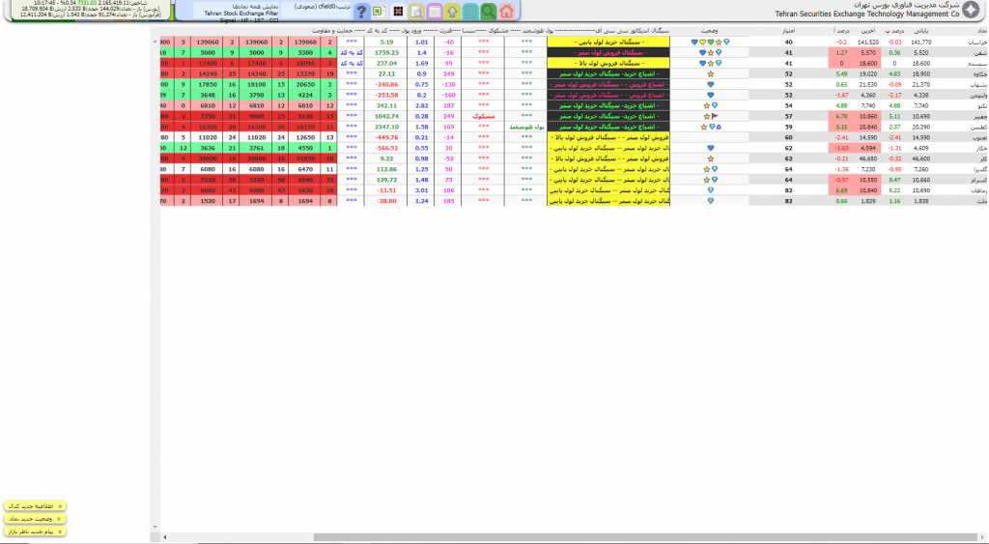This screenshot has width=989, height=544.
Task: Click the scroll-down arrow on vertical scrollbar
Action: [x=155, y=529]
